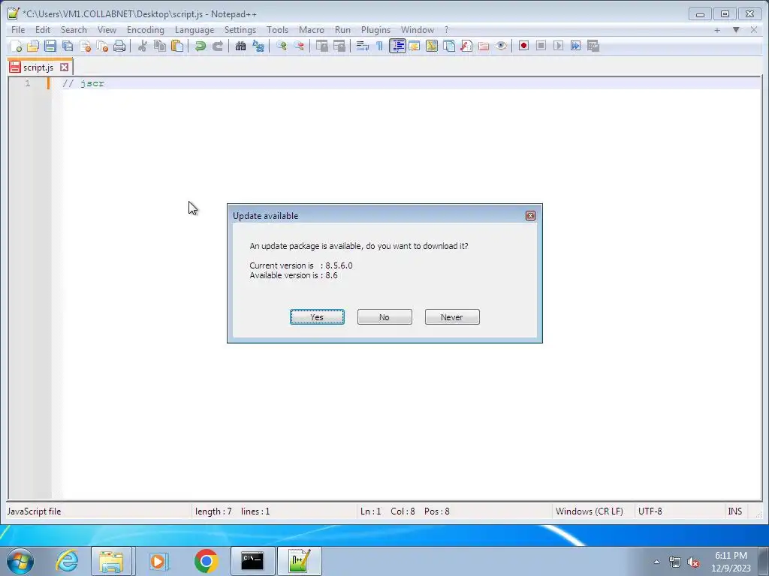Save the current file via toolbar icon
The height and width of the screenshot is (576, 769).
pyautogui.click(x=50, y=46)
